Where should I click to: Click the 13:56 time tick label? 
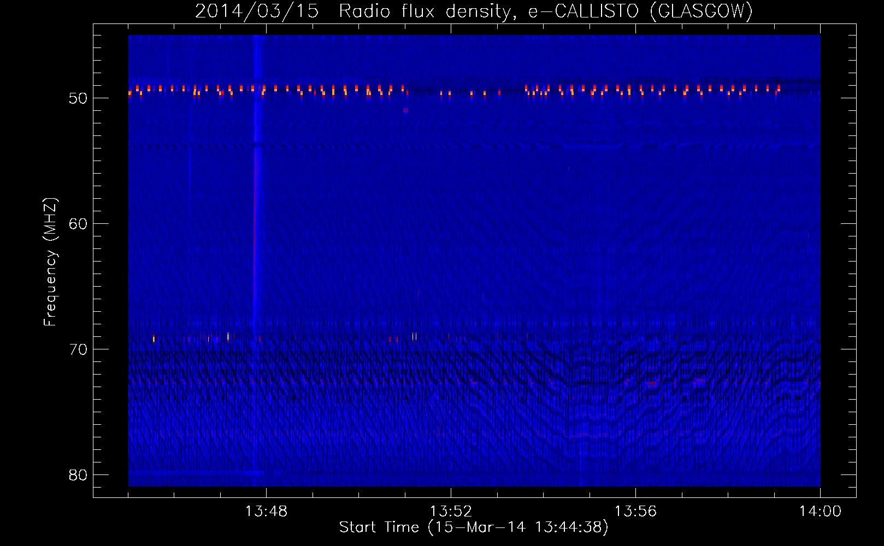pyautogui.click(x=635, y=512)
